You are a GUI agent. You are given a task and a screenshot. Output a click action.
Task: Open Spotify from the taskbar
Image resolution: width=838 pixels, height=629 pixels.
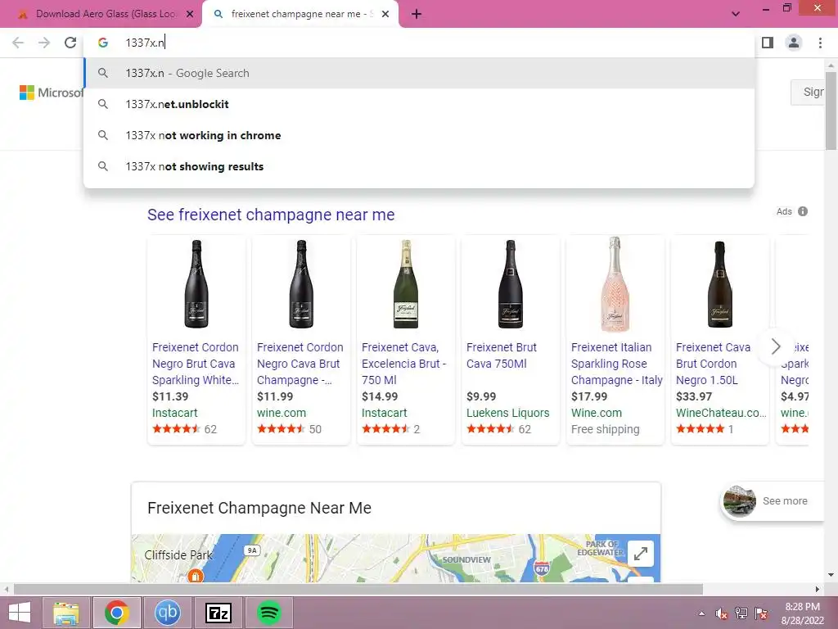click(268, 613)
